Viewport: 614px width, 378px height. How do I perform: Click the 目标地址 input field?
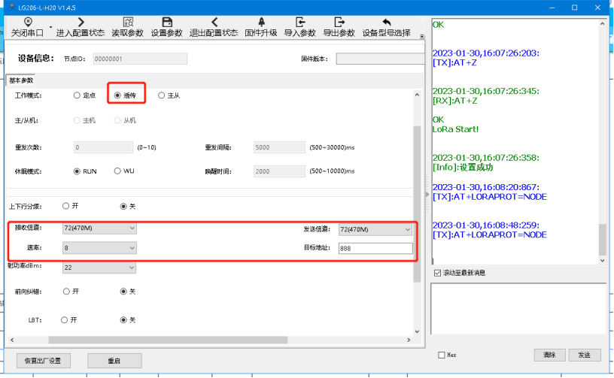[x=375, y=249]
